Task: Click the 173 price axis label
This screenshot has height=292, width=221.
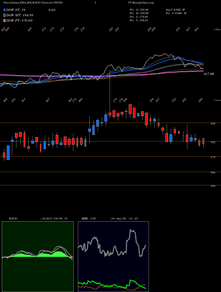Action: coord(213,158)
